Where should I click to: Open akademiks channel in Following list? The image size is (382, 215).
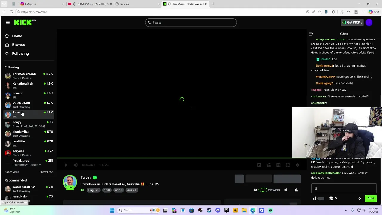29,133
